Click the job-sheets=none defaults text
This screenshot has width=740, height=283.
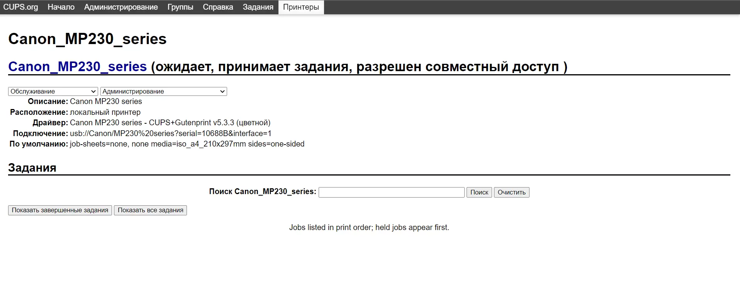coord(187,144)
